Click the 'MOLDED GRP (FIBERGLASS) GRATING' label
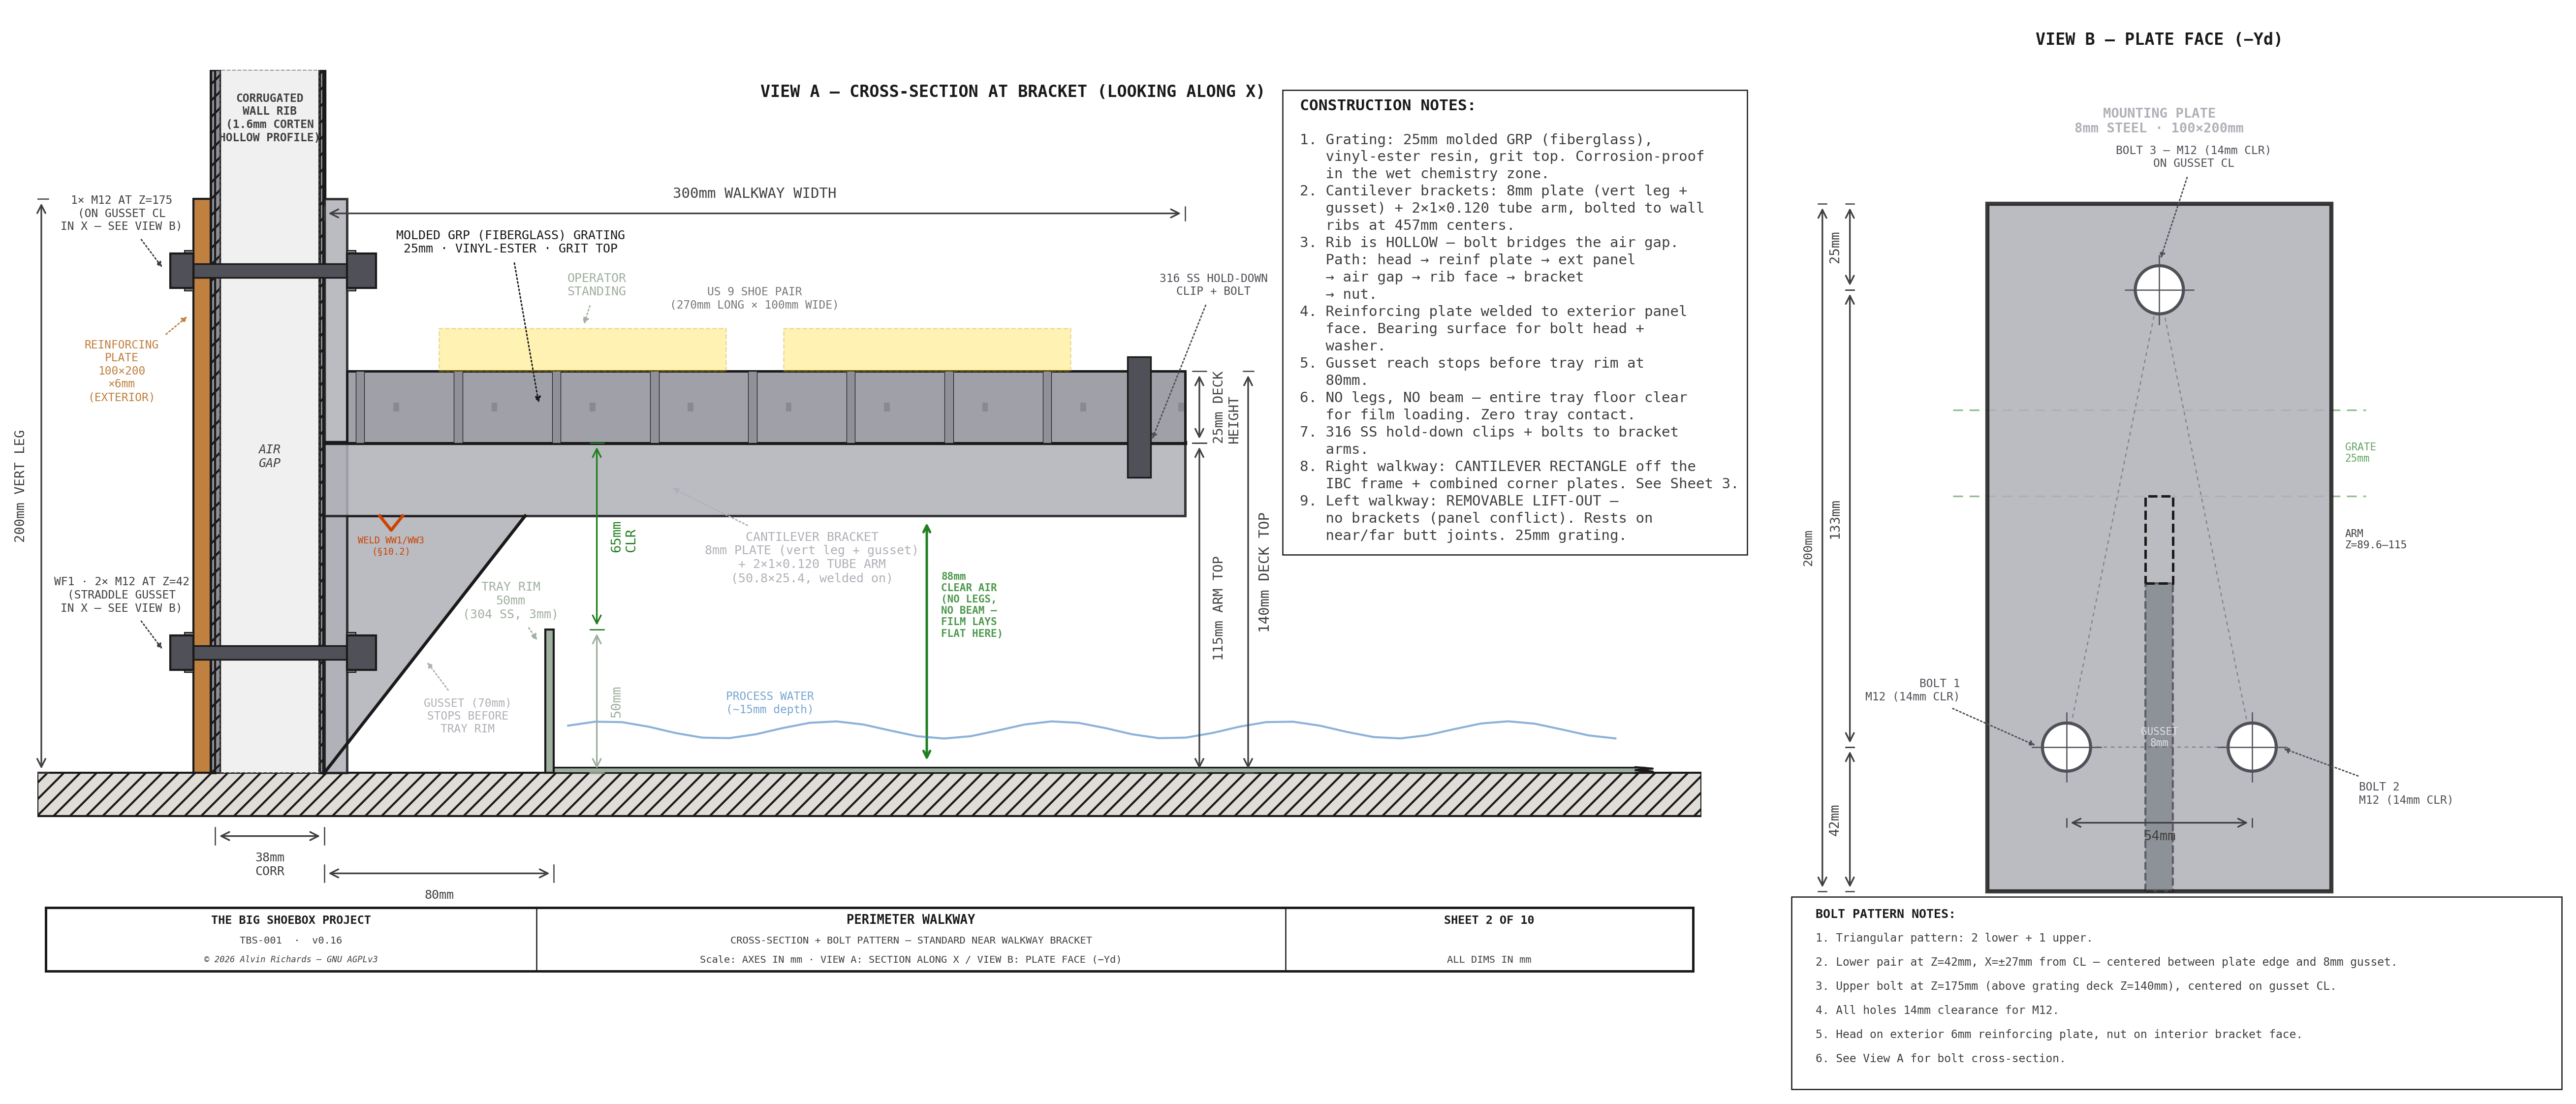2576x1104 pixels. [x=510, y=241]
